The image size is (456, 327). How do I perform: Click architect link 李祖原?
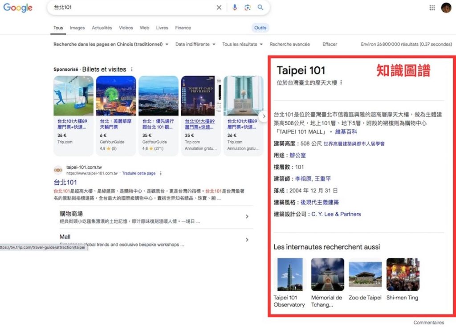pyautogui.click(x=303, y=179)
